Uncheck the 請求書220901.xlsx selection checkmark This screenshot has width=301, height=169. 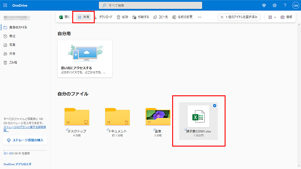pos(214,106)
